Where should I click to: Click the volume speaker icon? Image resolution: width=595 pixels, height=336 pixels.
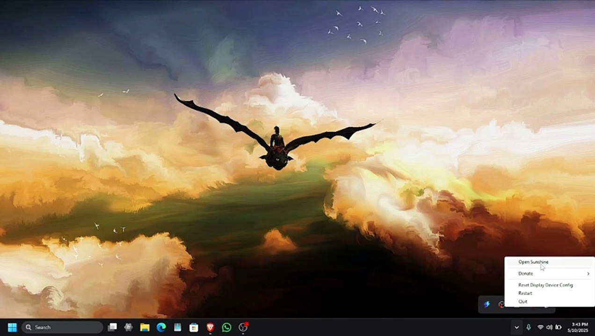(549, 327)
